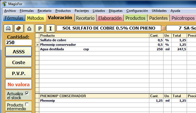Click the printer icon in toolbar
196x113 pixels.
tap(8, 29)
